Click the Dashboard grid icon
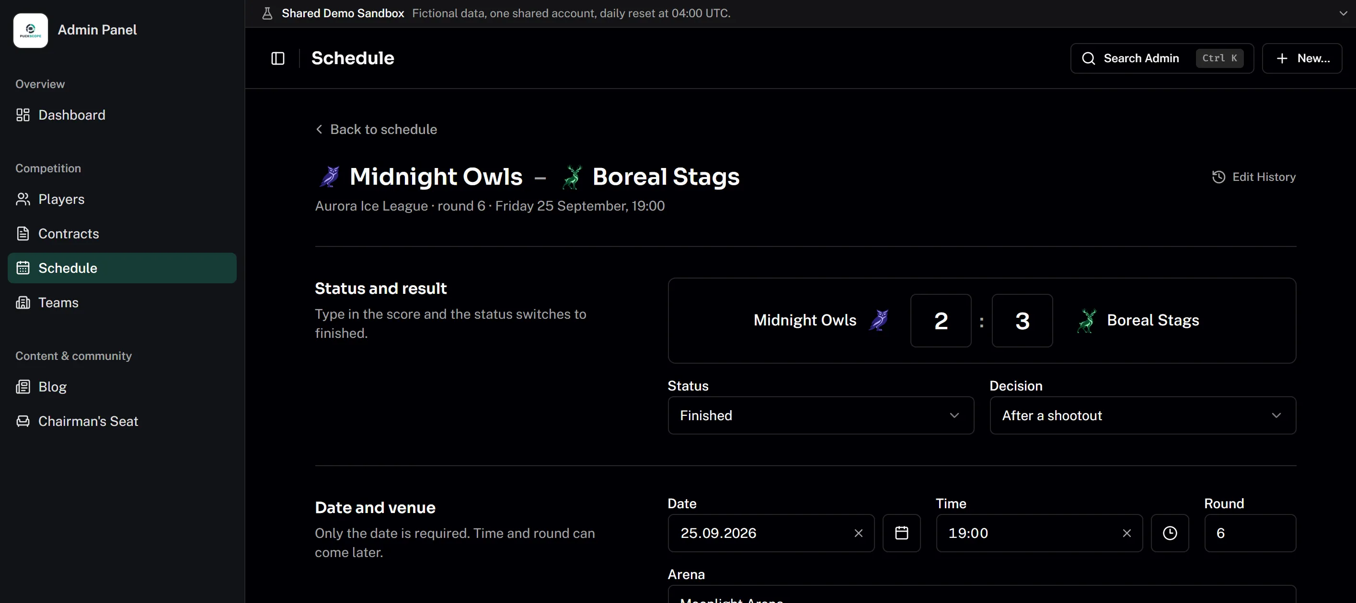The height and width of the screenshot is (603, 1356). pyautogui.click(x=23, y=114)
